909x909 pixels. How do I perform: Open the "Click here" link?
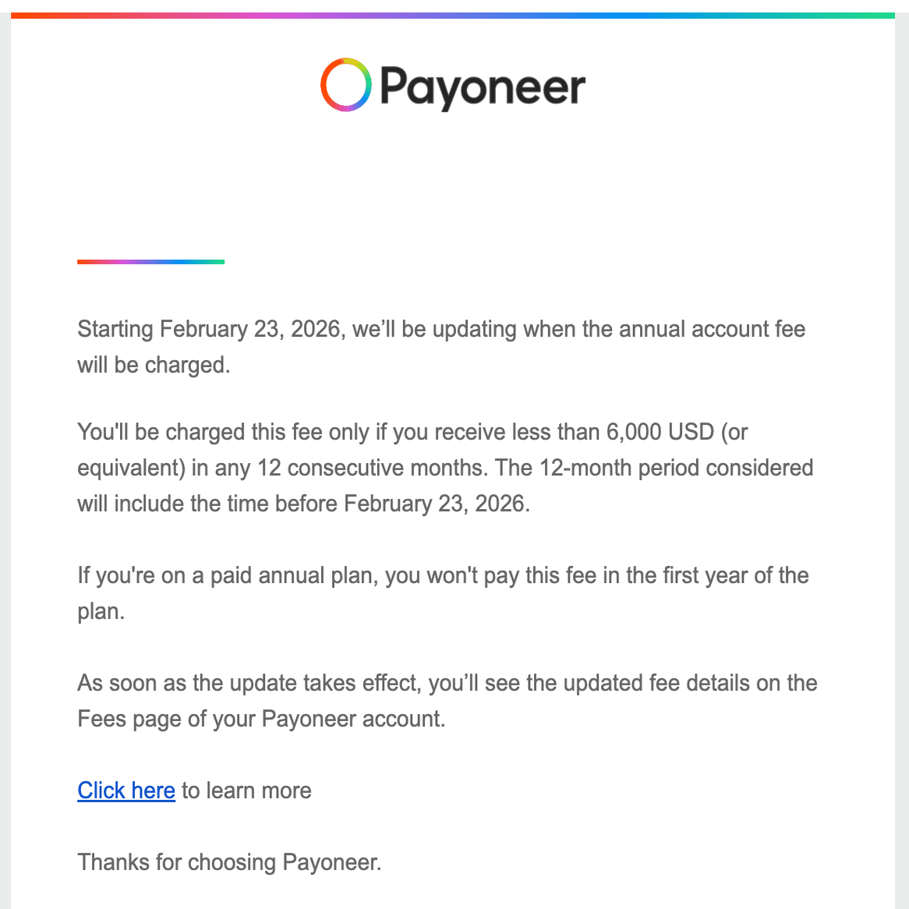(126, 791)
